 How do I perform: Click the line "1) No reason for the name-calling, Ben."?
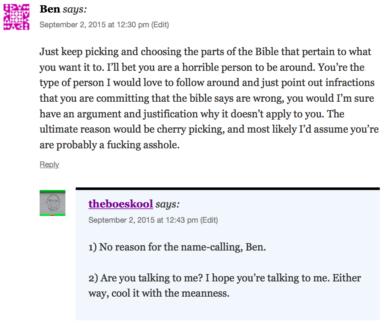tap(177, 247)
